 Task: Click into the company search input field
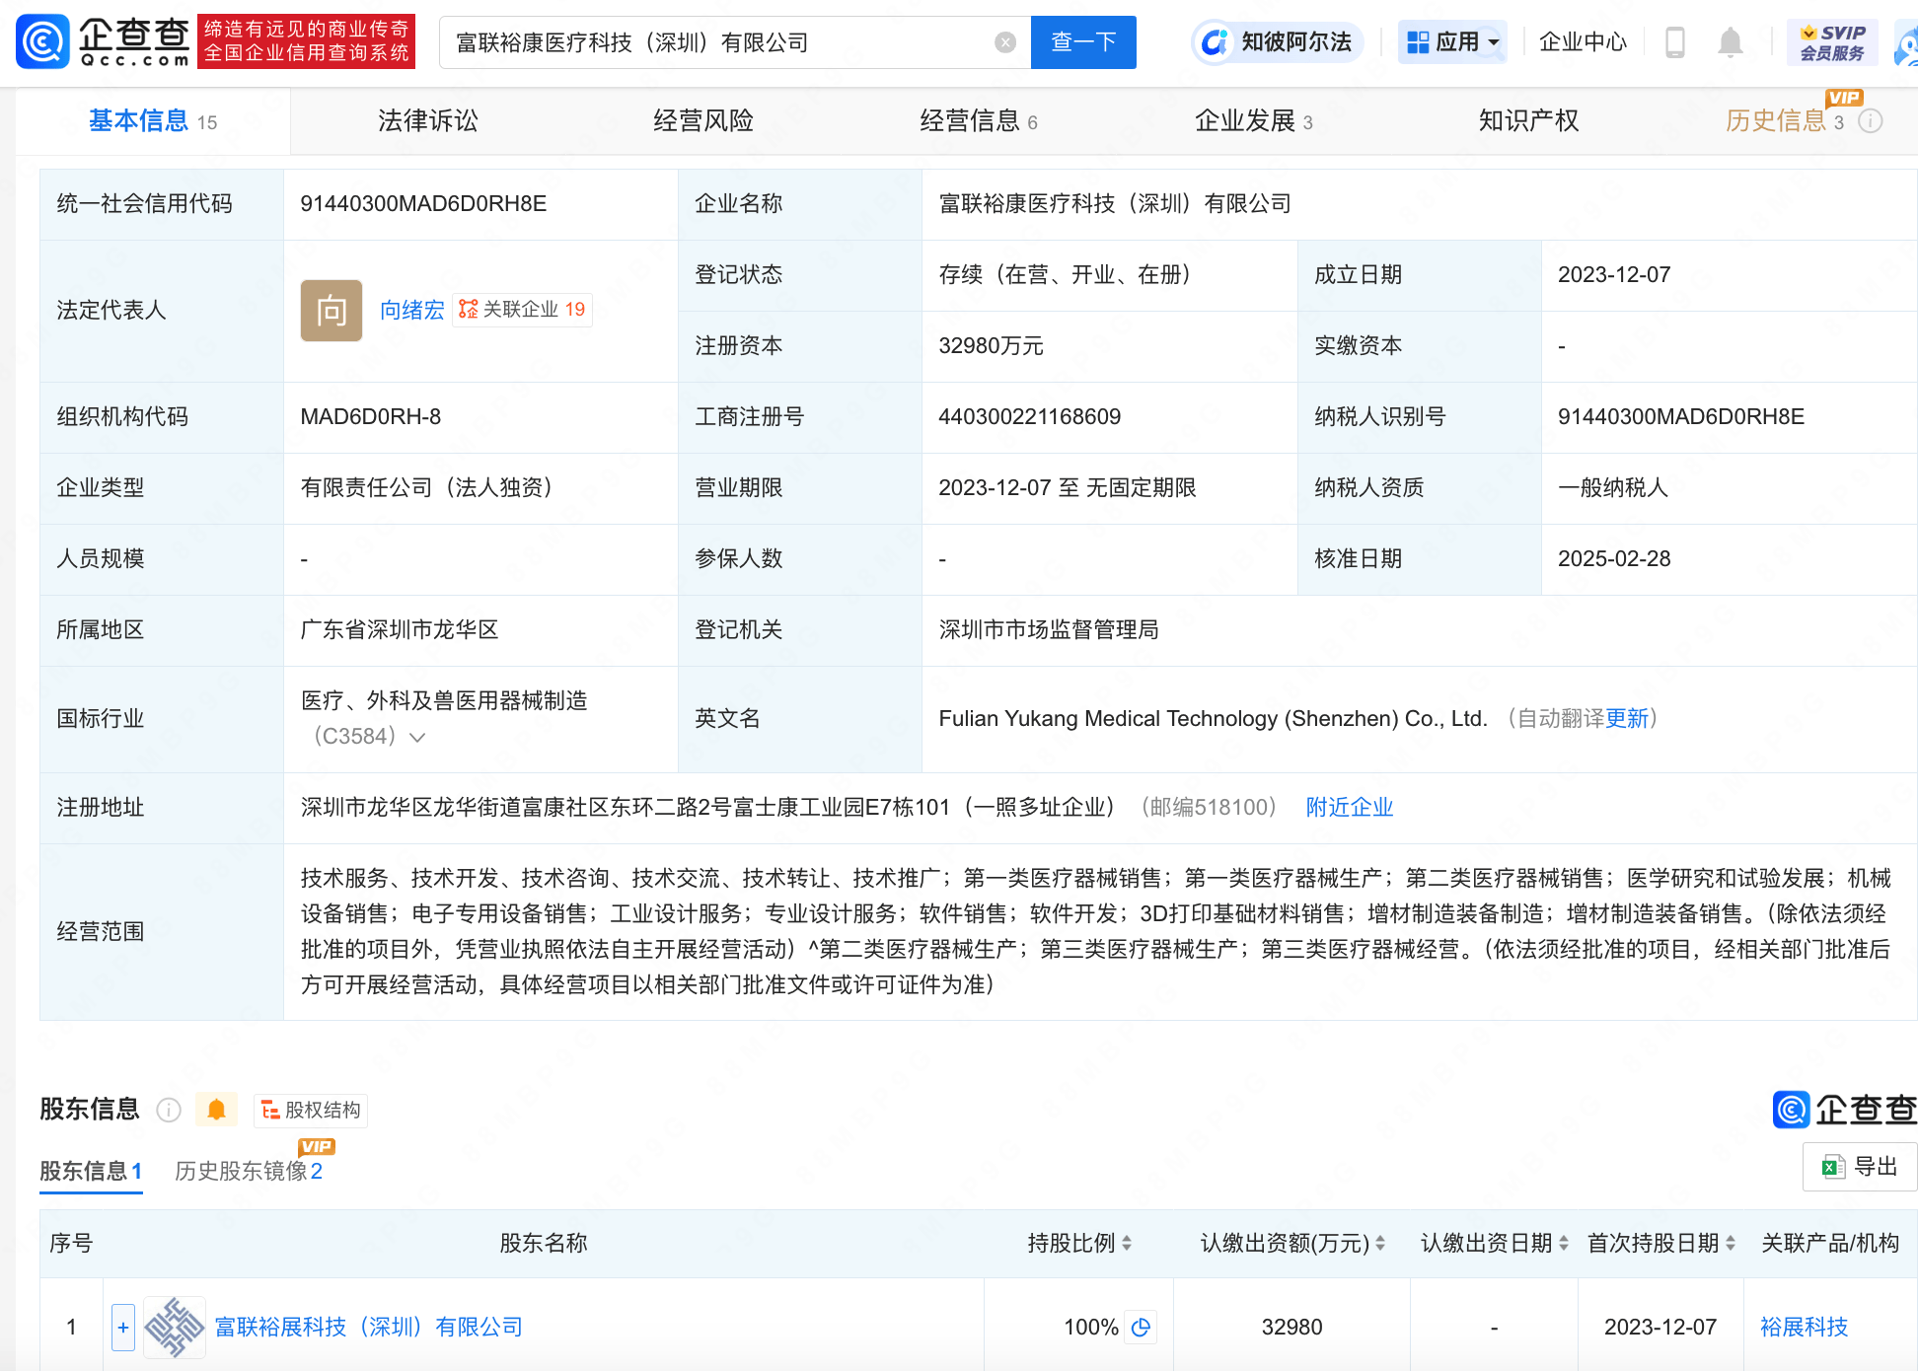click(x=720, y=42)
